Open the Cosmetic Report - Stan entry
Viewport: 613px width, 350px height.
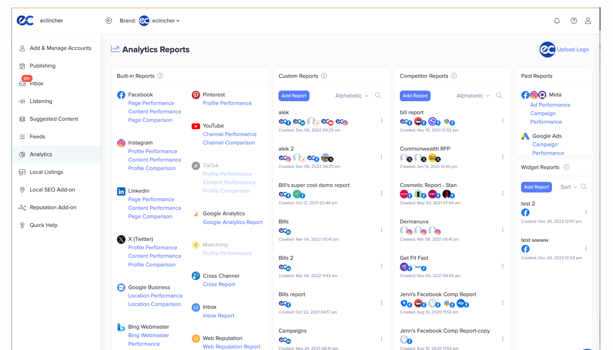428,185
